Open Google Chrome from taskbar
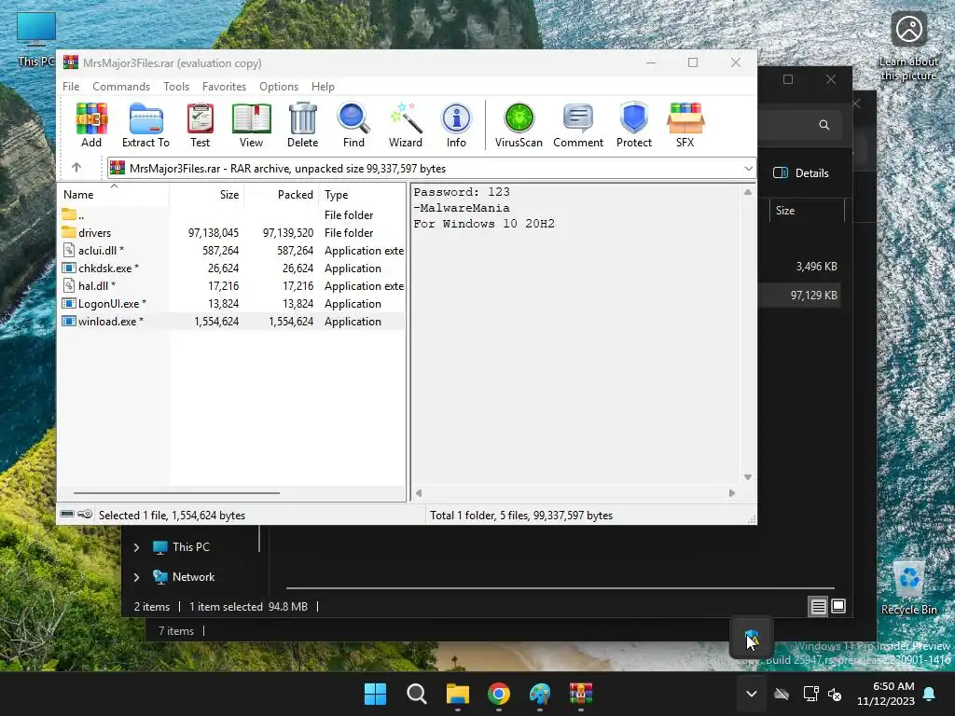 (x=499, y=694)
